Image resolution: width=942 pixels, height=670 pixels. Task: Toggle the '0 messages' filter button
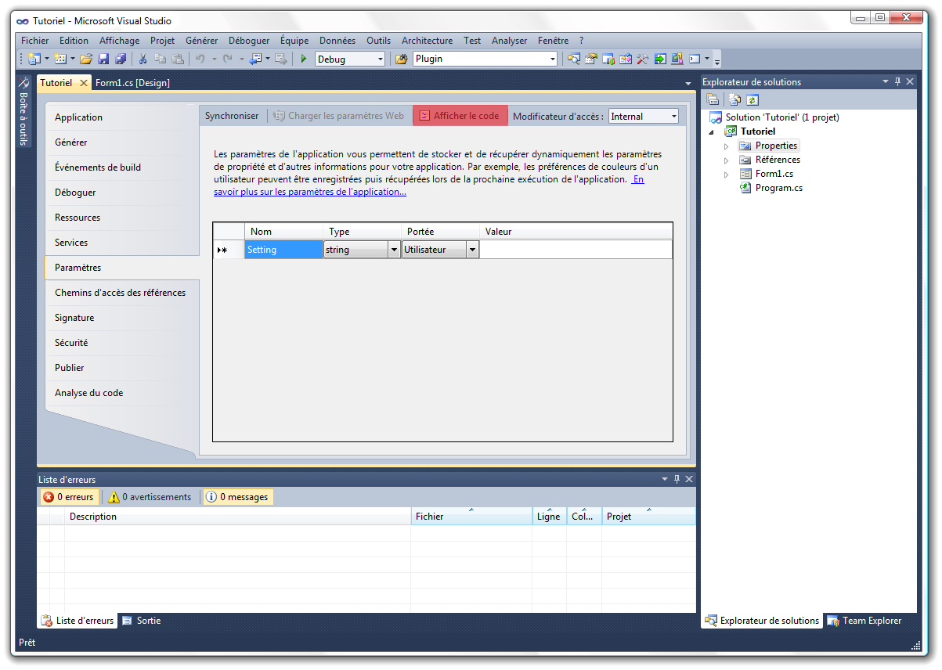point(237,497)
